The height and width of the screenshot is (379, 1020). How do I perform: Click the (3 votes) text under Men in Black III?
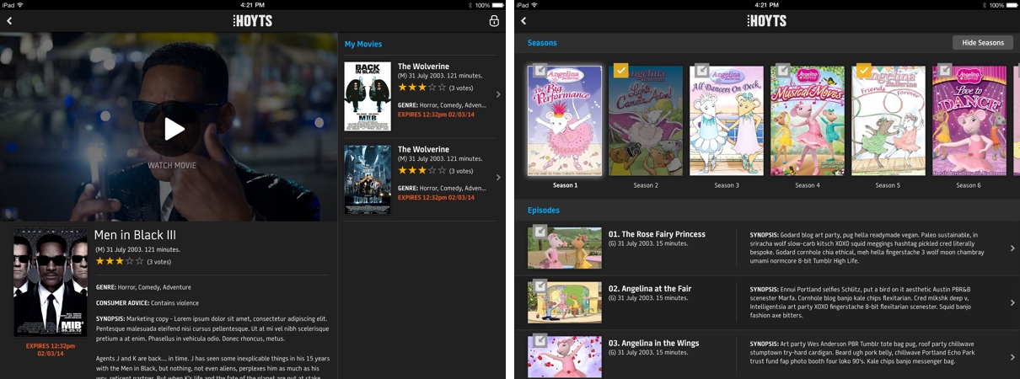click(159, 262)
